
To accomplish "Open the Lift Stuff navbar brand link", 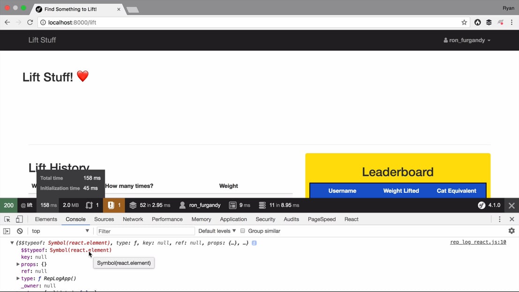I will (x=42, y=40).
